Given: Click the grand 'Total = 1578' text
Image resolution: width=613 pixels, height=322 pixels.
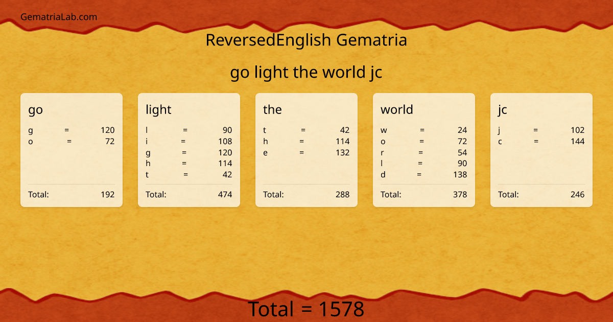Looking at the screenshot, I should click(306, 309).
